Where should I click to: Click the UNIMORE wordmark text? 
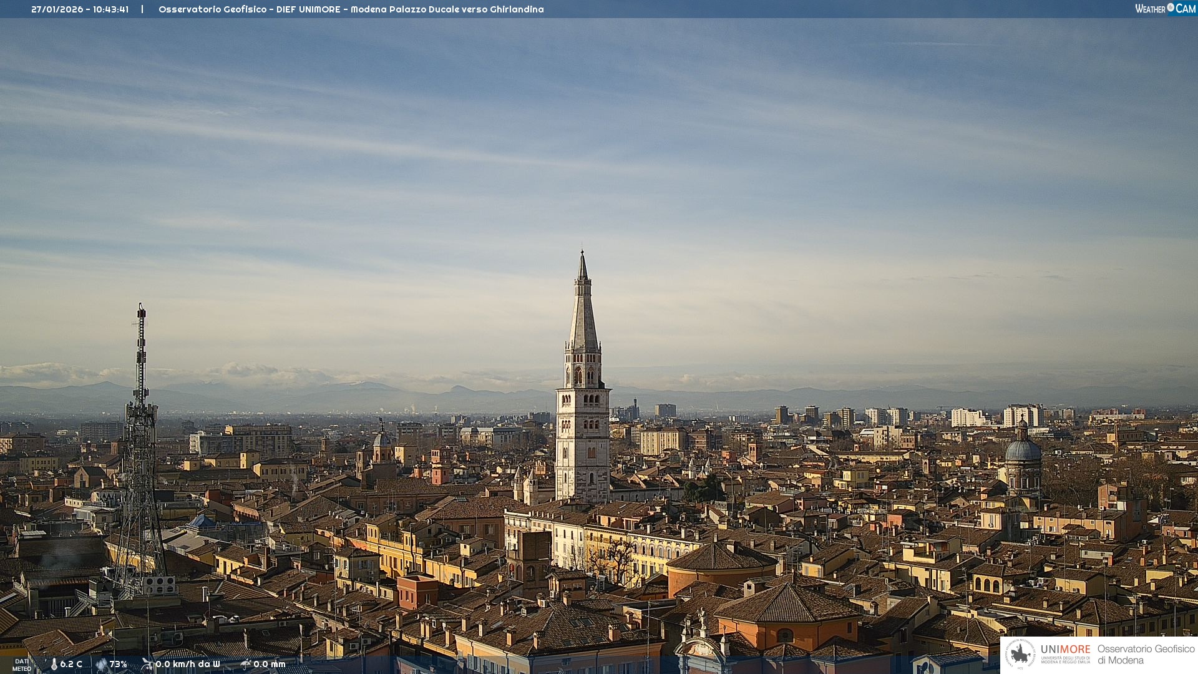tap(1065, 649)
